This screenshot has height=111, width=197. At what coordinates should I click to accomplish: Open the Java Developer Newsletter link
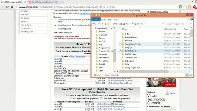tap(70, 20)
